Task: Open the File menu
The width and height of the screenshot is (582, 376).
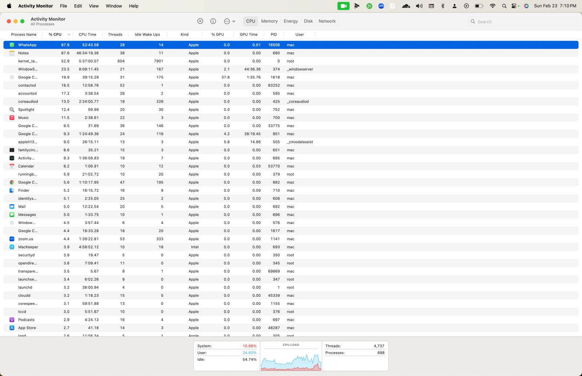Action: (64, 6)
